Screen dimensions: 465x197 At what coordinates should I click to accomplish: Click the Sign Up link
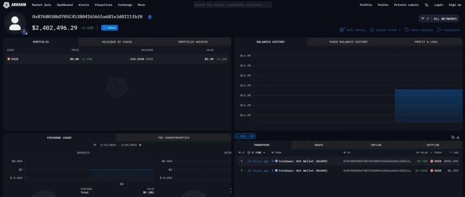click(455, 5)
